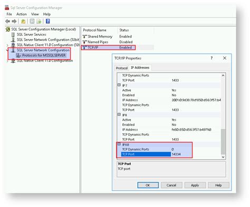Open the blue Help toolbar icon
This screenshot has height=207, width=250.
click(x=47, y=21)
